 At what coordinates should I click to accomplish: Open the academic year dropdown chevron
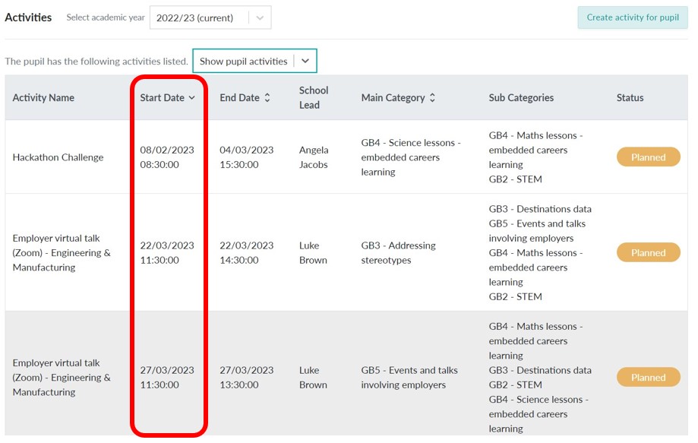(260, 17)
